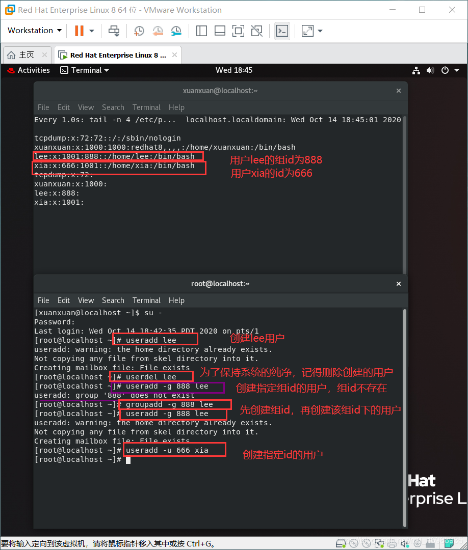Click the network adapter status icon
Viewport: 468px width, 550px height.
point(379,544)
